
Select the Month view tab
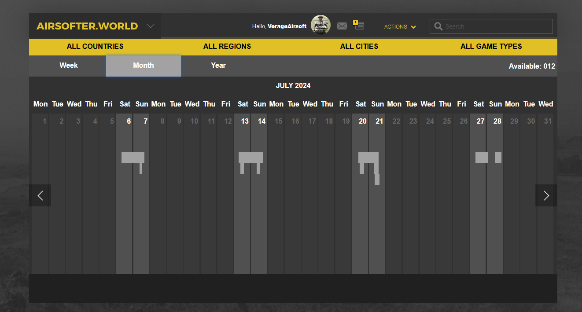tap(144, 66)
